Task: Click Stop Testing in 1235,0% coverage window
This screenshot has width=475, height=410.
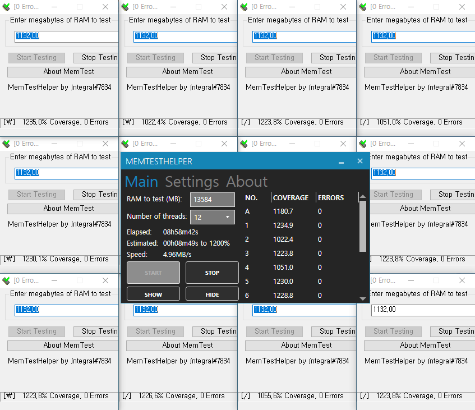Action: coord(96,58)
